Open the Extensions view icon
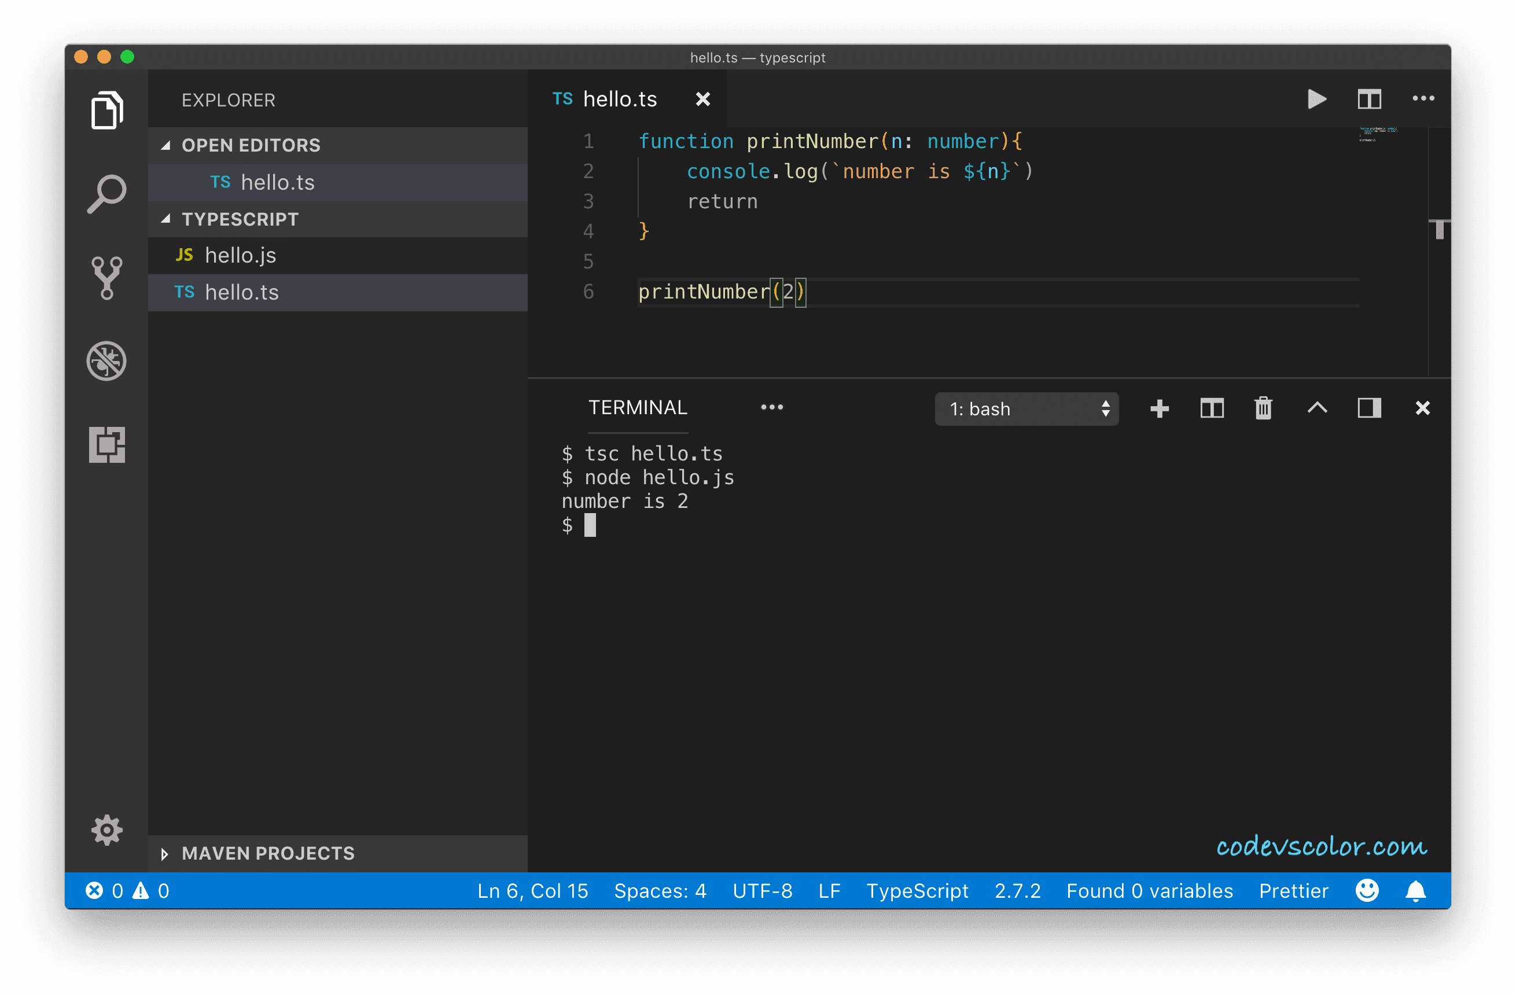Viewport: 1516px width, 995px height. pyautogui.click(x=106, y=445)
